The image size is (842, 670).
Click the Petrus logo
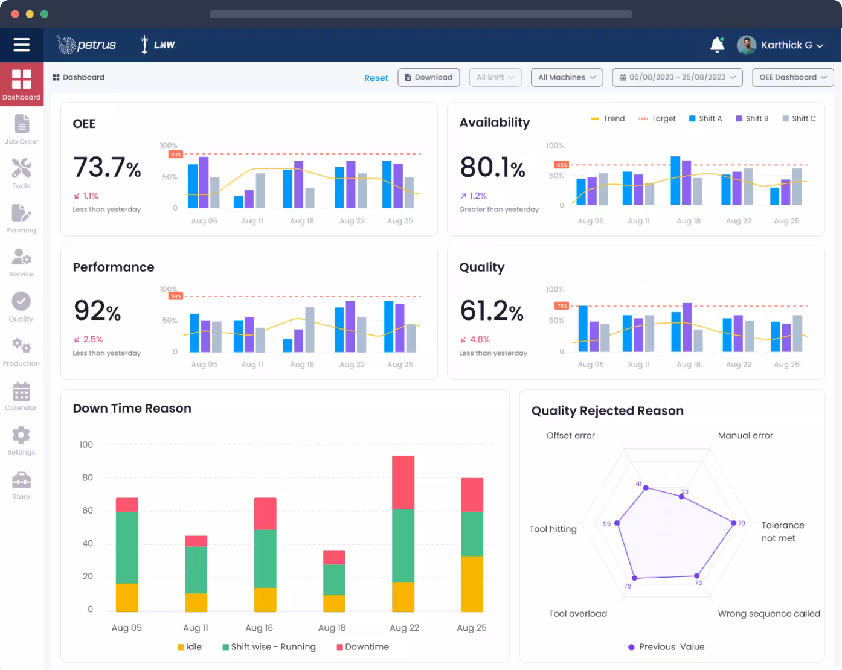[x=86, y=45]
